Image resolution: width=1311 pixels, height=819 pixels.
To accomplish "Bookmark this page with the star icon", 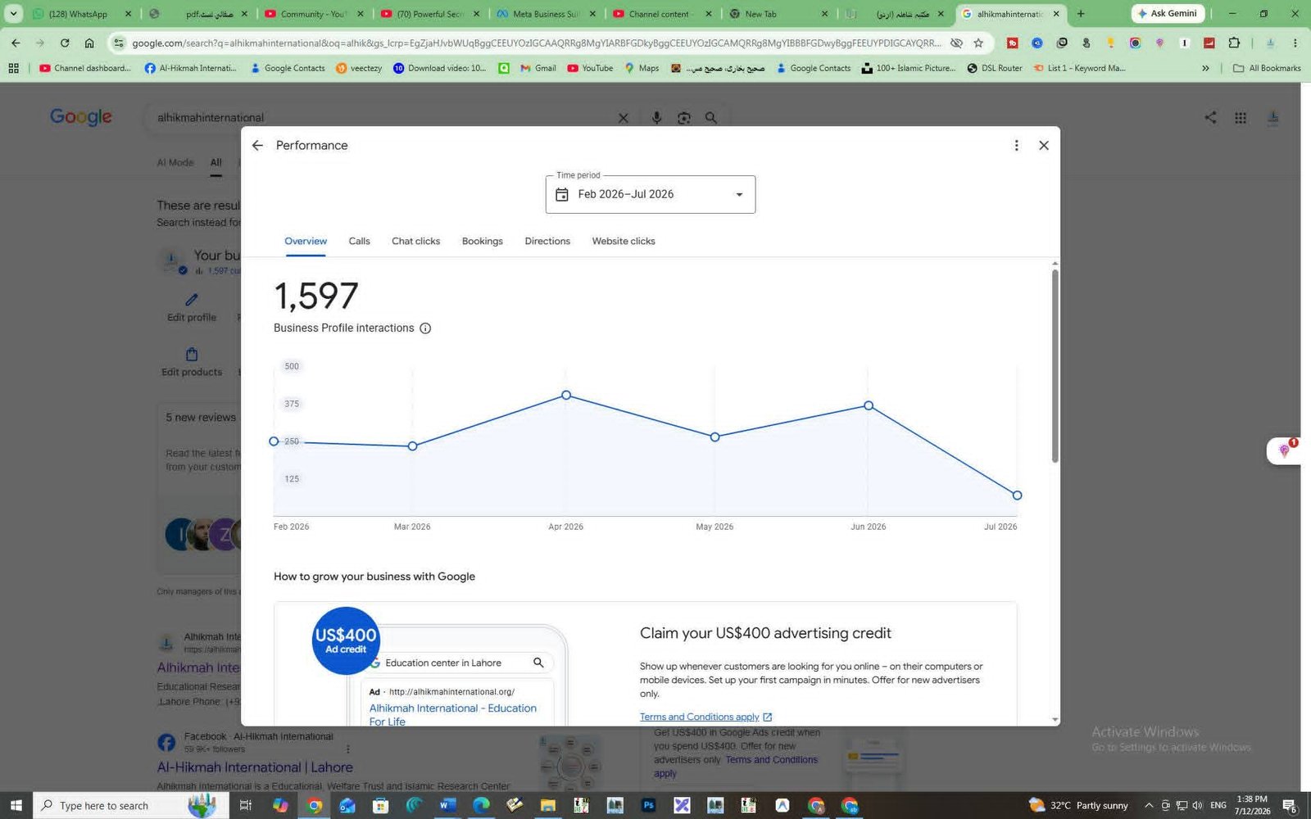I will coord(978,43).
